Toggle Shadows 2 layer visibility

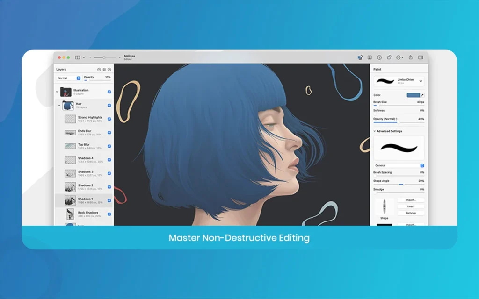coord(109,187)
